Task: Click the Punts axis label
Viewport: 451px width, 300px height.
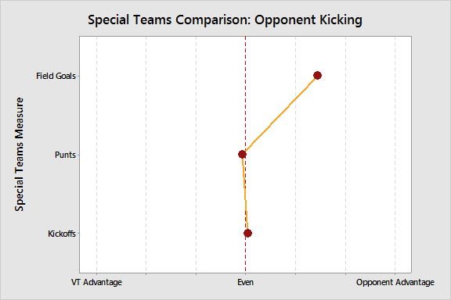Action: [x=65, y=155]
